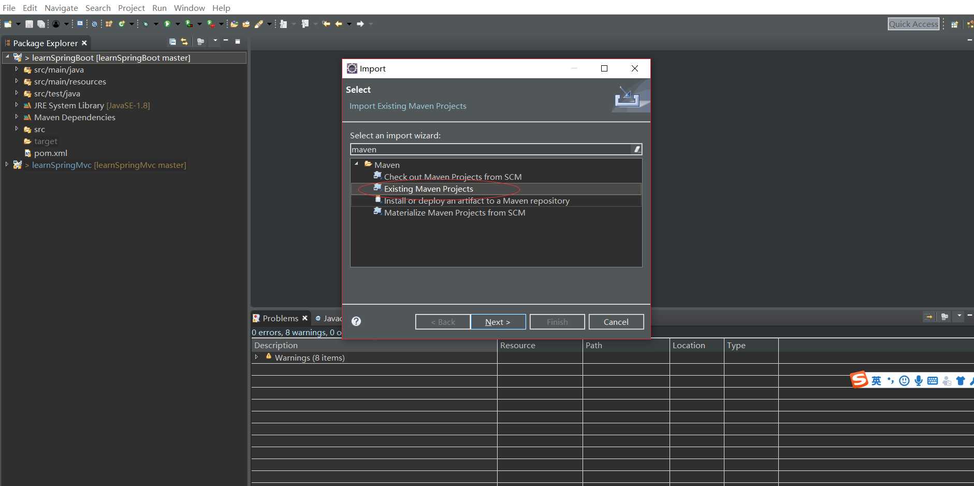Click the Resource column header
The height and width of the screenshot is (486, 974).
pos(540,345)
